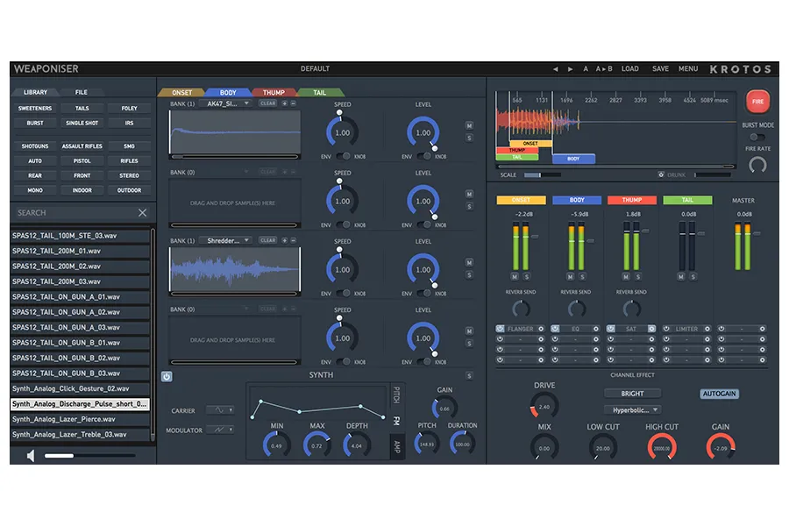789x526 pixels.
Task: Open the SAT effect settings circle
Action: pyautogui.click(x=651, y=329)
